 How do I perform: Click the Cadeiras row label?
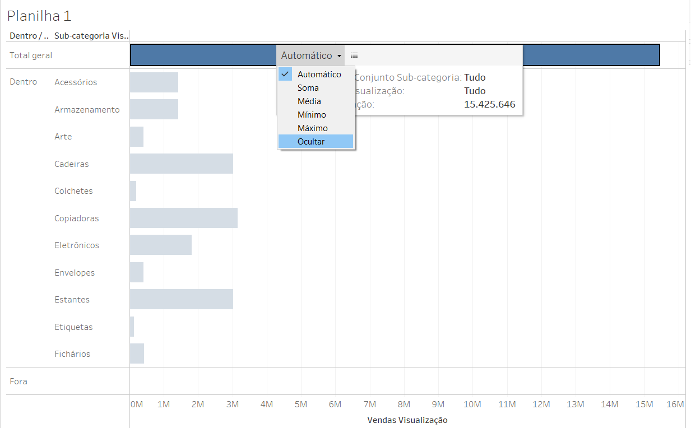tap(72, 164)
